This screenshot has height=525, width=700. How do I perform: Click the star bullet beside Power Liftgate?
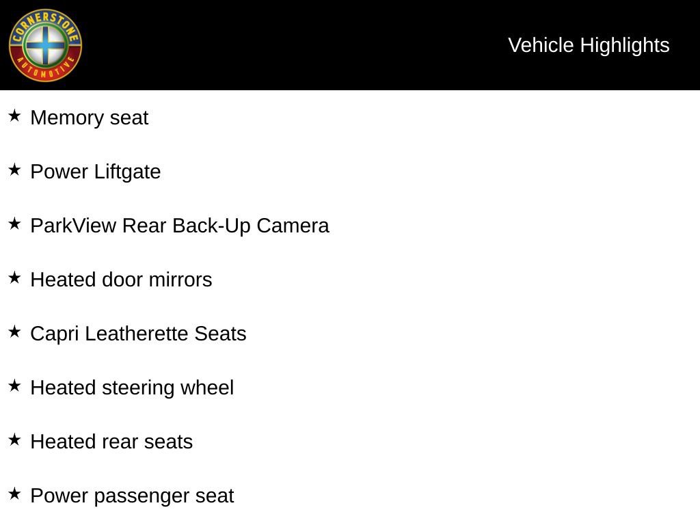pos(14,170)
